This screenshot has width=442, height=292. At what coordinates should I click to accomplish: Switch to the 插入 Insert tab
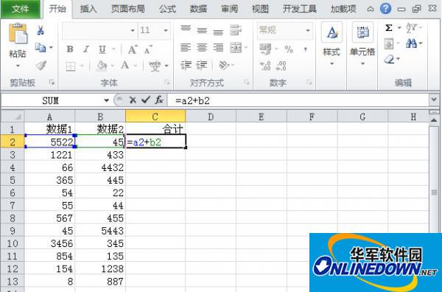pos(88,9)
